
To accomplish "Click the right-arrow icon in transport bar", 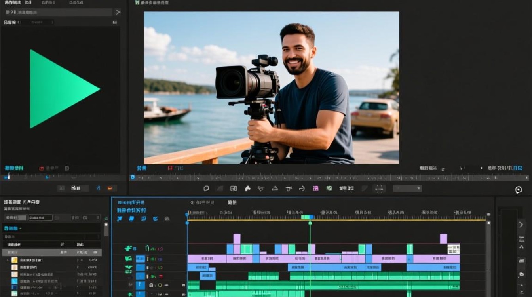I will point(302,188).
